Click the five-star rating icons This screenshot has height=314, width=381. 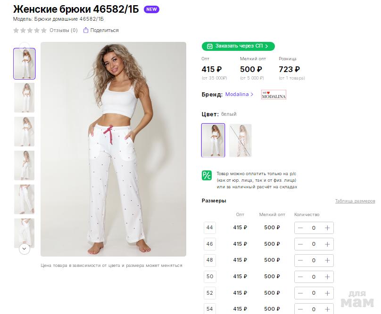(30, 31)
